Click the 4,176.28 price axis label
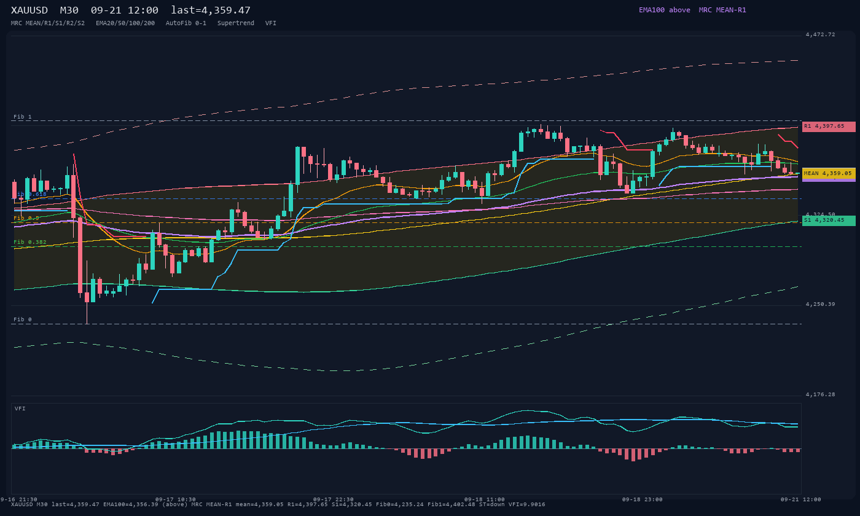Screen dimensions: 860x516 point(821,394)
